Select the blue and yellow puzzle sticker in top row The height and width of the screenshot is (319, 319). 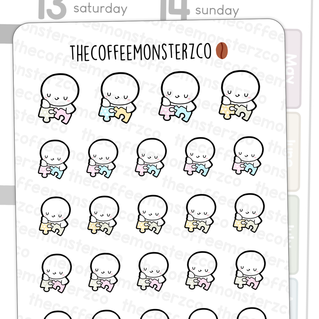(119, 97)
